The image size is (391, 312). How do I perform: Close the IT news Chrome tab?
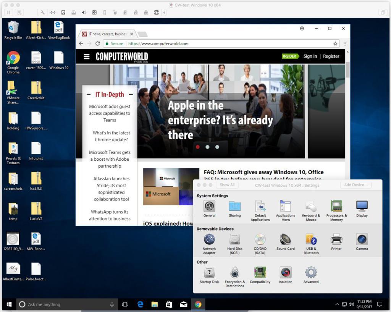coord(131,34)
